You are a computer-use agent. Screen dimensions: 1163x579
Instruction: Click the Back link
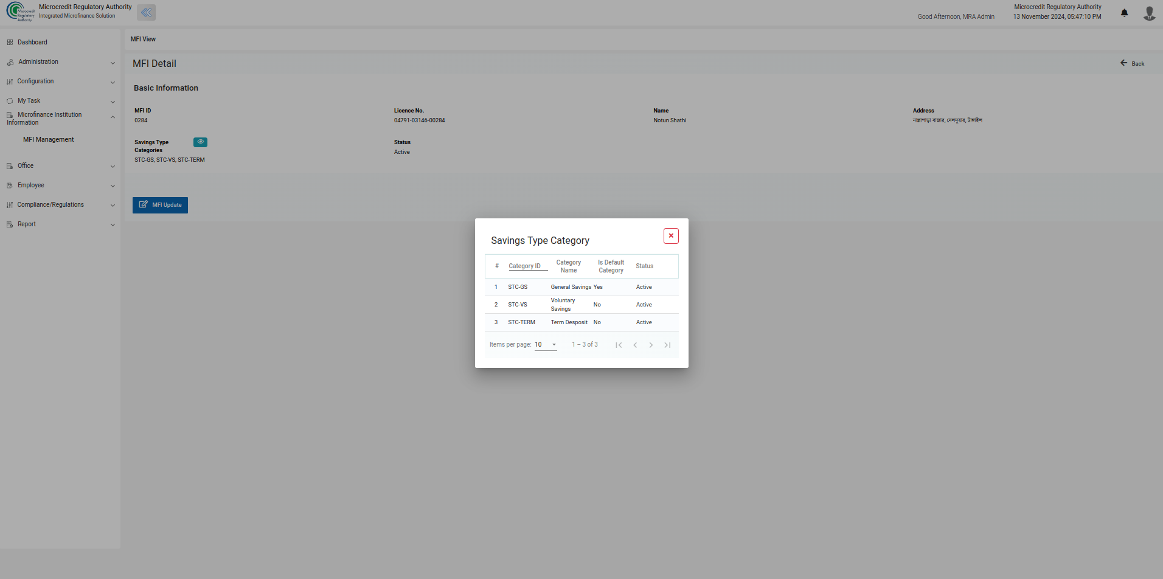1133,63
